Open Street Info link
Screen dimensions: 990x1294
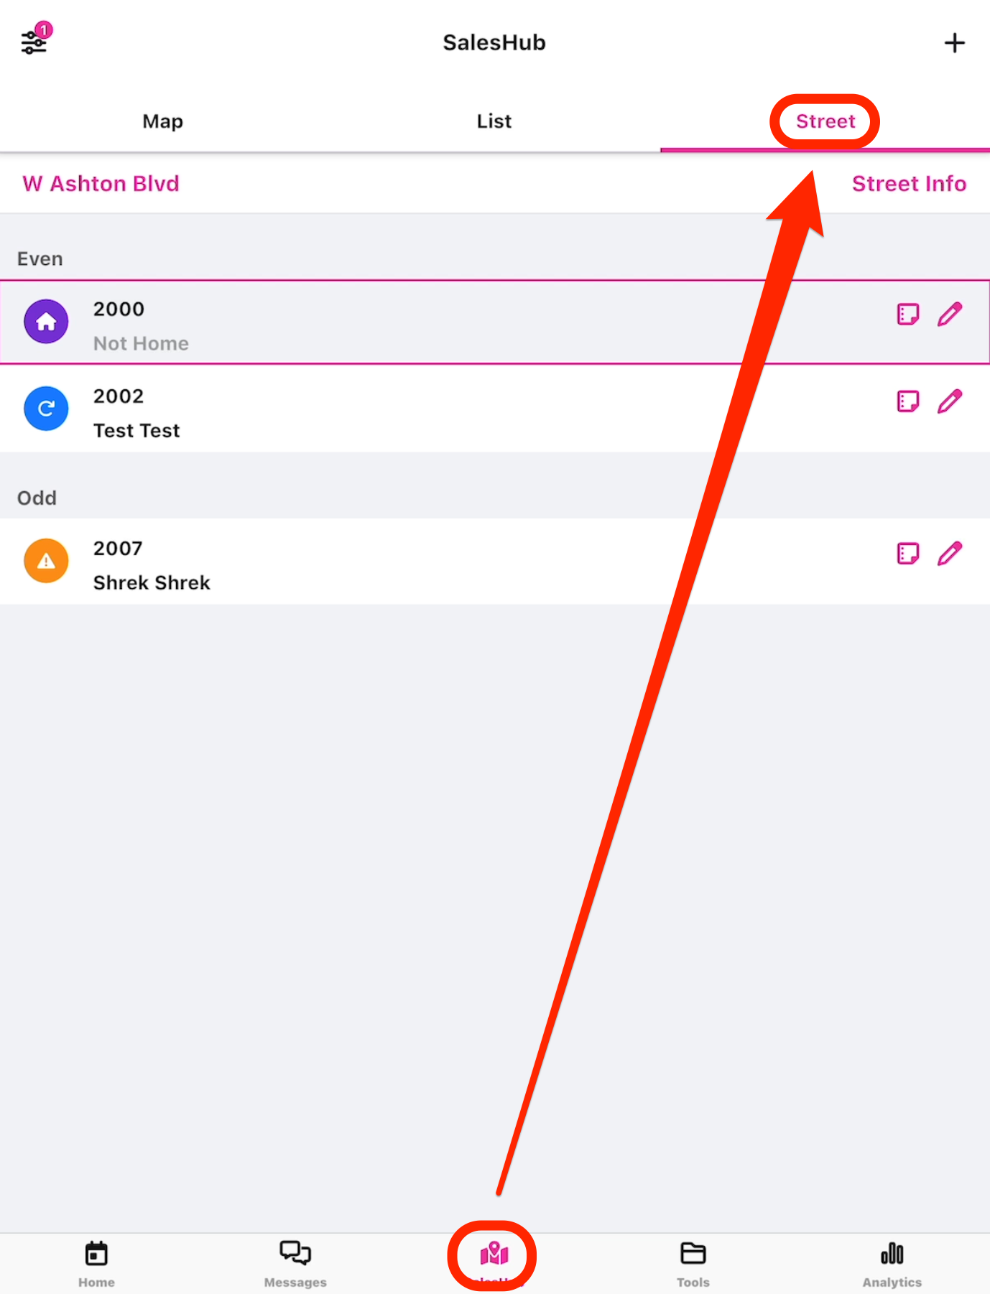tap(909, 184)
